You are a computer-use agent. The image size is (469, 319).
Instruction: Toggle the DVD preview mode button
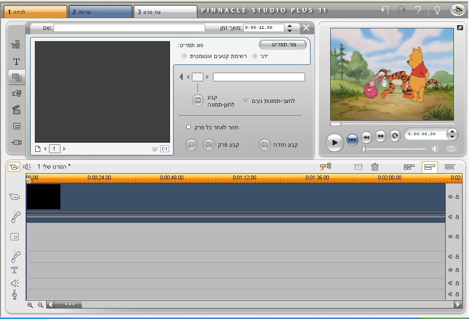tap(451, 149)
